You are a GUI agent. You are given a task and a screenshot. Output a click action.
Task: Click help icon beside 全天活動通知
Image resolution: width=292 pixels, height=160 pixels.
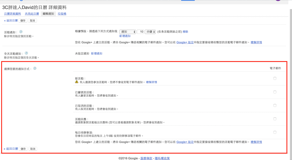pyautogui.click(x=26, y=53)
